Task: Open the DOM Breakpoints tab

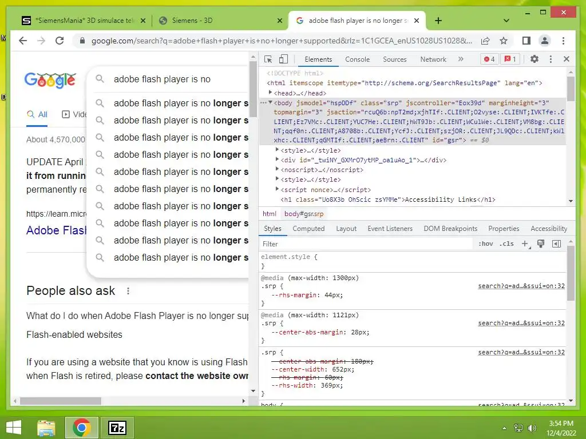Action: click(450, 229)
